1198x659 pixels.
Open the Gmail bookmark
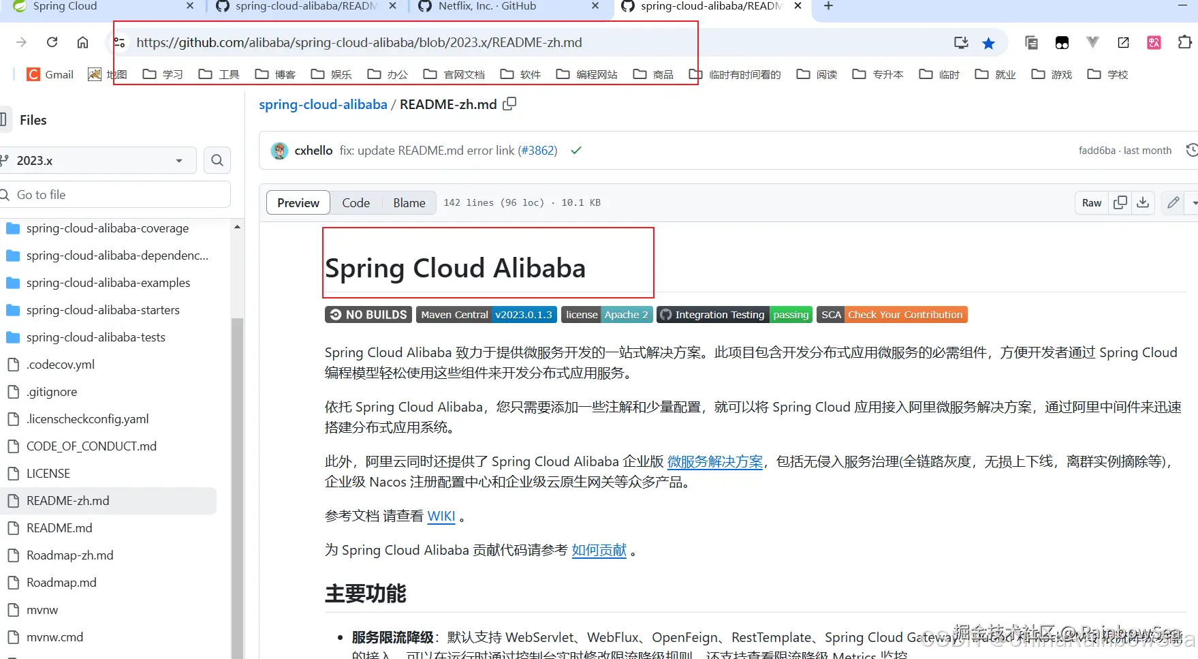pyautogui.click(x=50, y=74)
